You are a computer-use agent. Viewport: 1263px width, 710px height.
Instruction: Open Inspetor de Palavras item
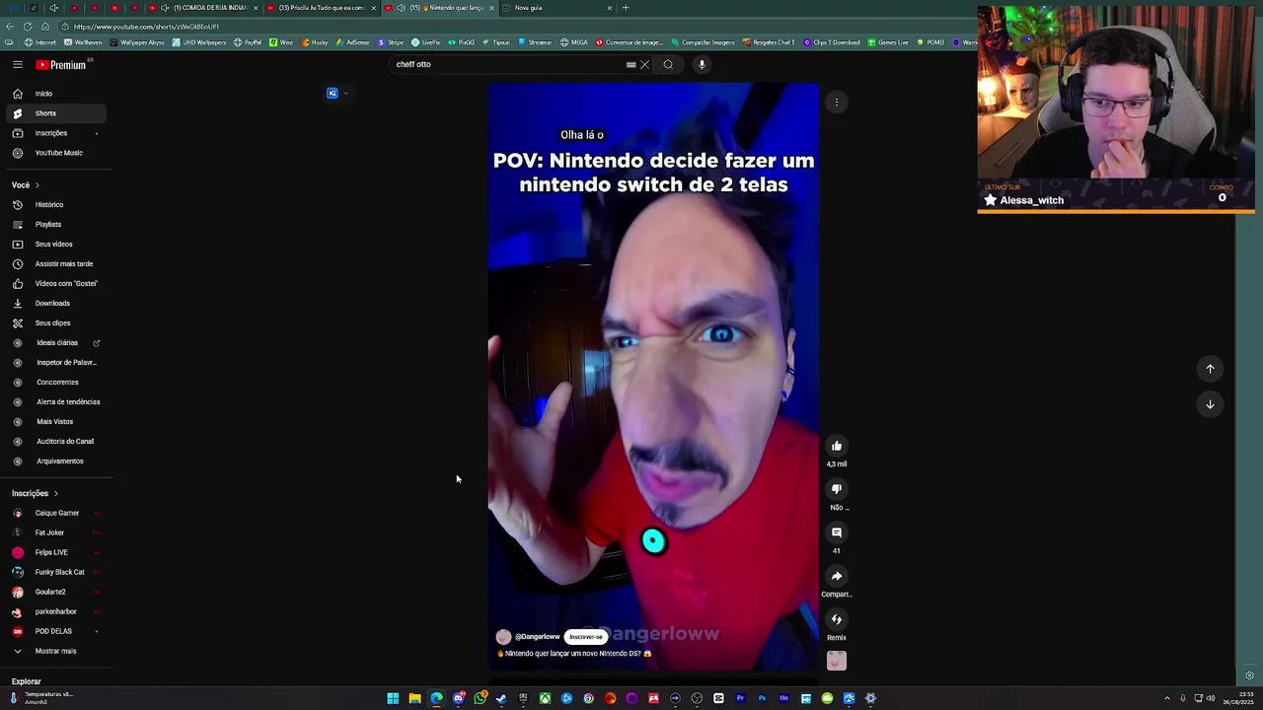point(54,363)
